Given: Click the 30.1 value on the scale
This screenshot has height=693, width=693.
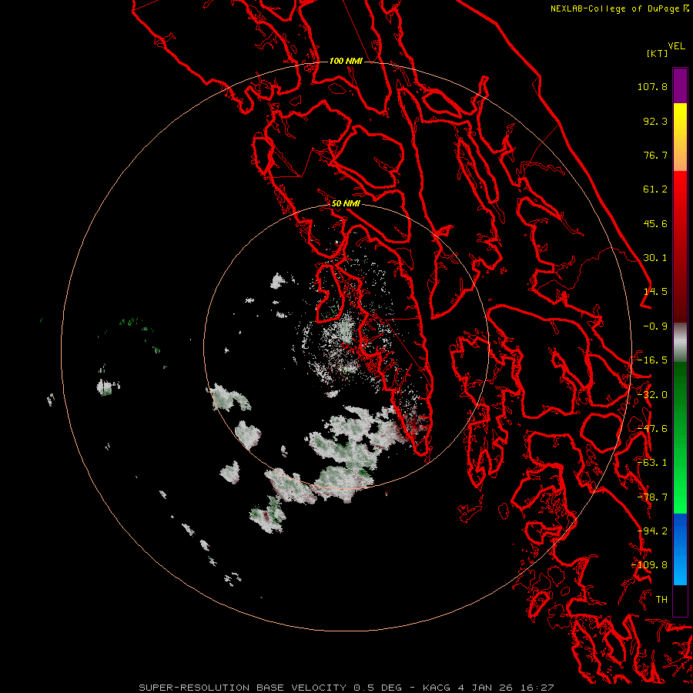Looking at the screenshot, I should pos(655,258).
